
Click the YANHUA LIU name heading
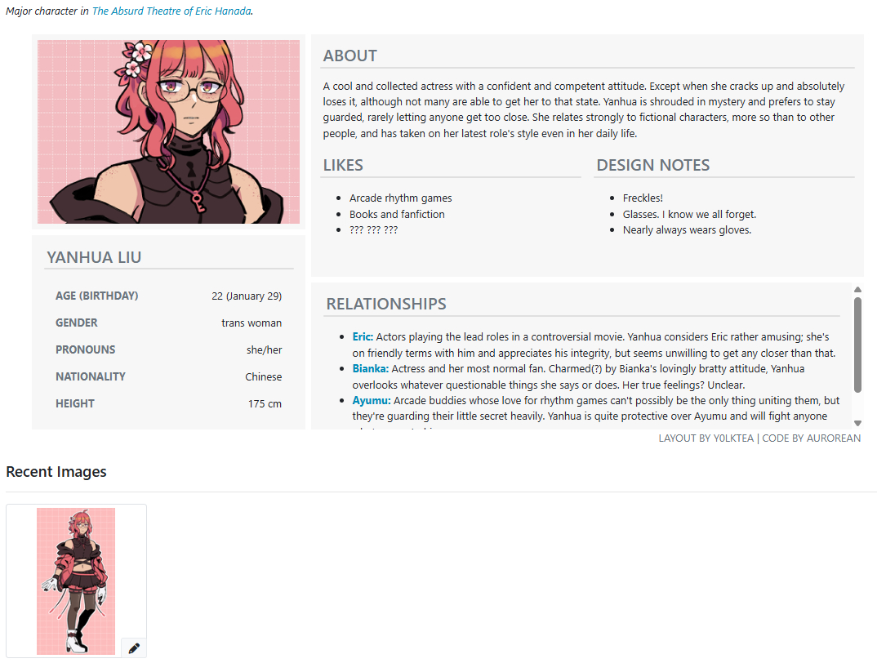[94, 257]
